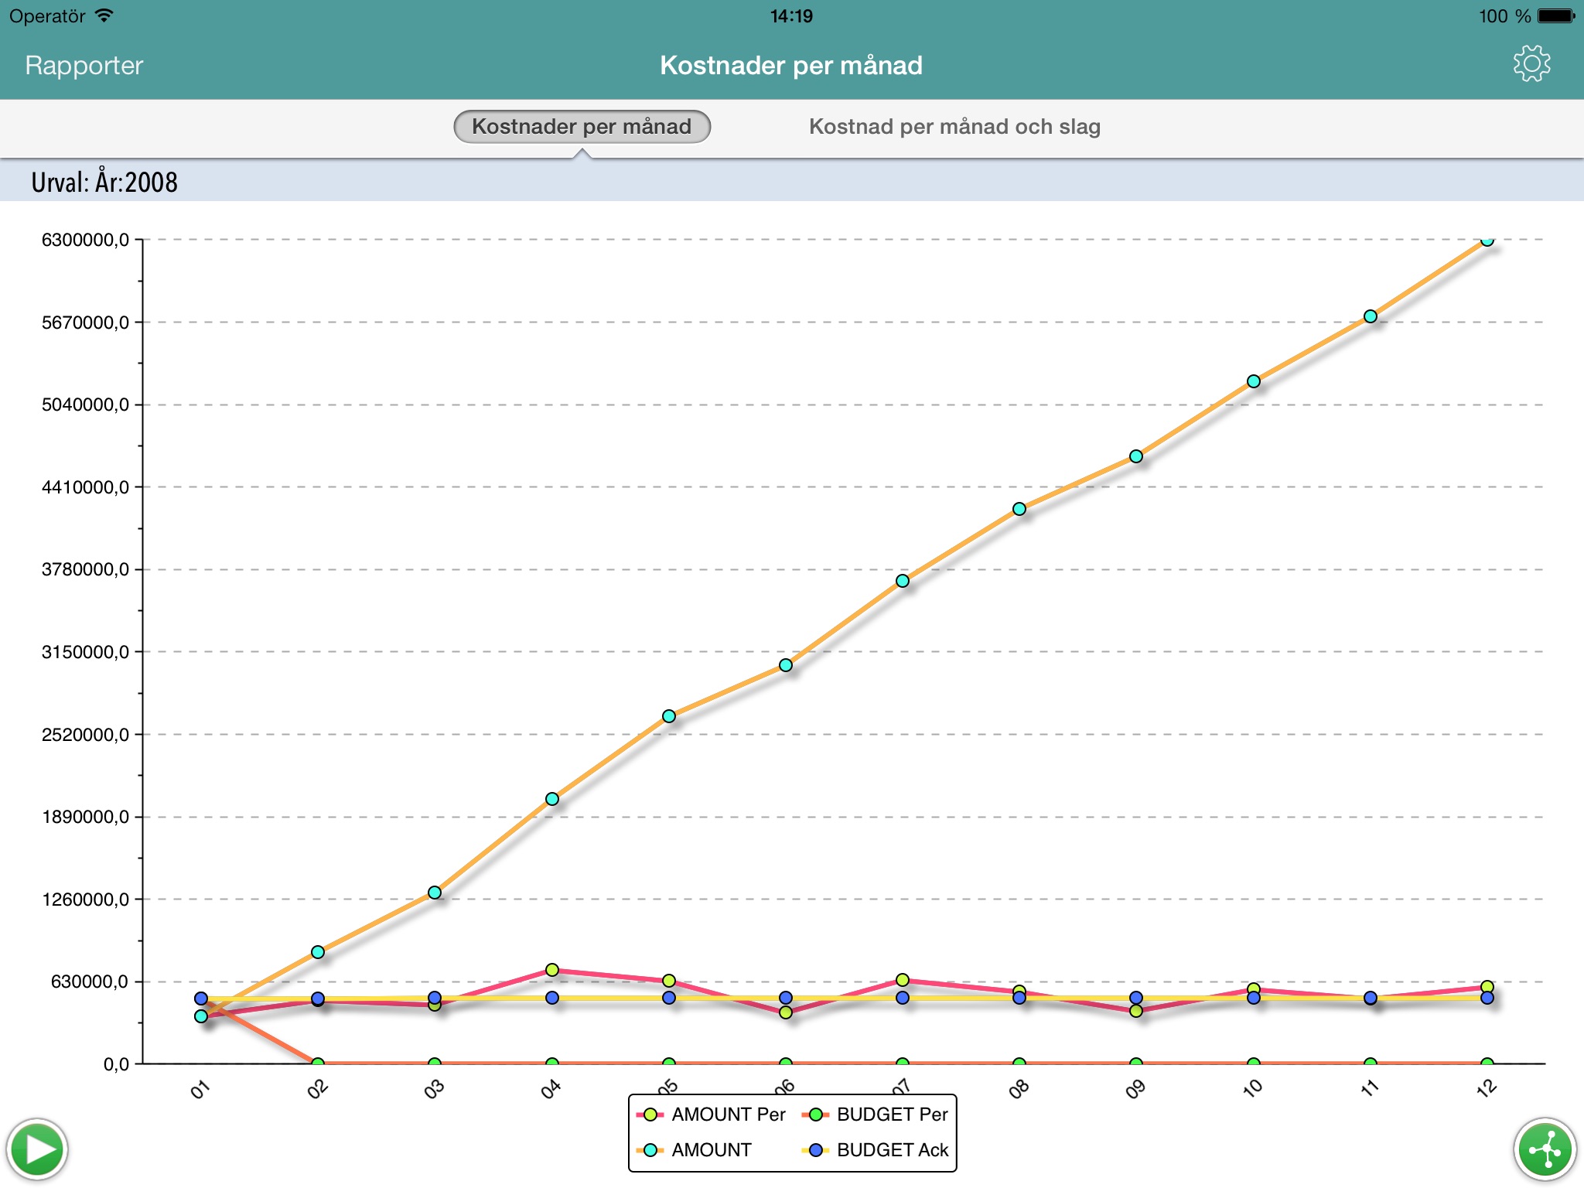Tap the AMOUNT data point at month 06
This screenshot has height=1188, width=1584.
click(785, 665)
